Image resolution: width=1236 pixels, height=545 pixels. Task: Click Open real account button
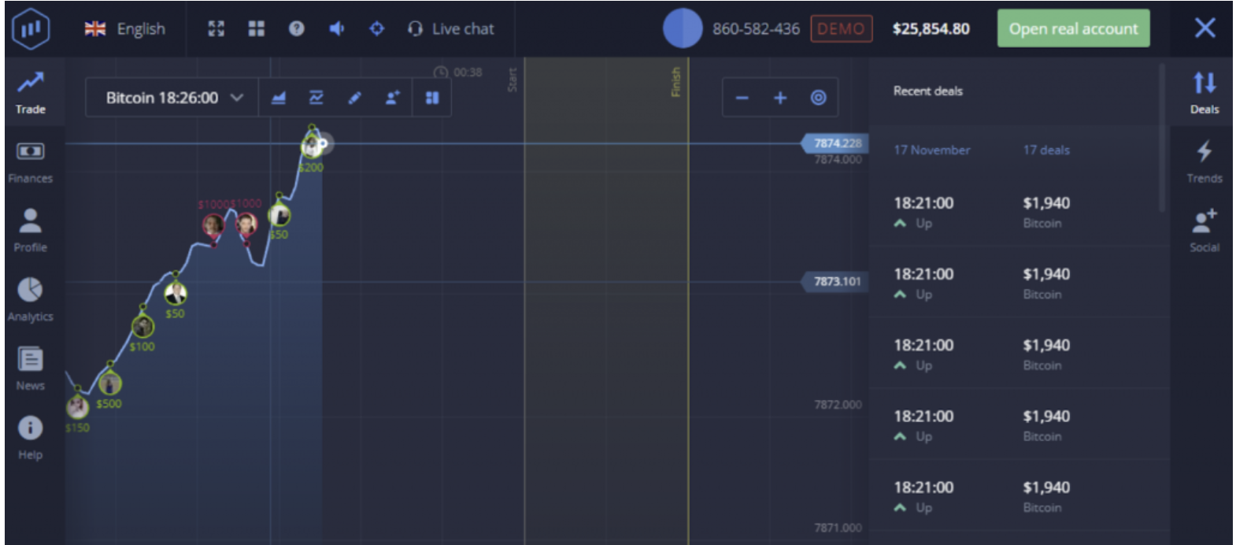pos(1073,28)
